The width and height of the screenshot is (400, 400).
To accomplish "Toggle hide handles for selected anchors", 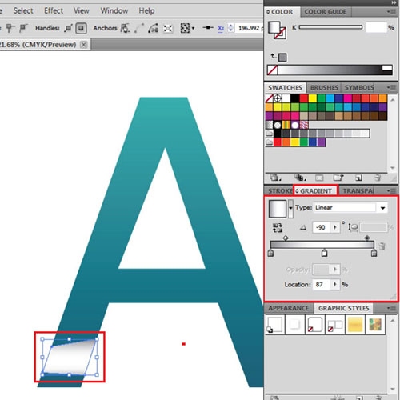I will coord(81,28).
